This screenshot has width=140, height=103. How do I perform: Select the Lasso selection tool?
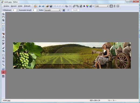3,59
